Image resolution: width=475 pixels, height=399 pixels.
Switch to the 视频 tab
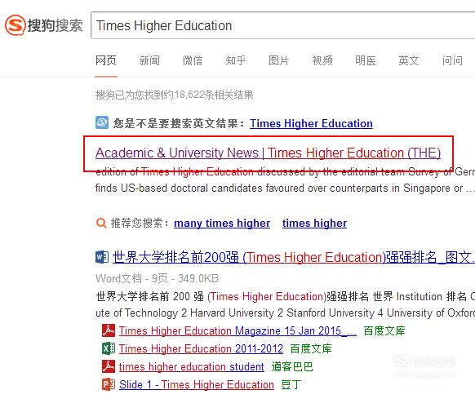tap(322, 60)
